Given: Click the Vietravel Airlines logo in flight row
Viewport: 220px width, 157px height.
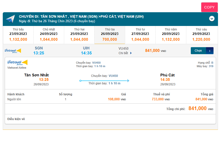Looking at the screenshot, I should [13, 51].
